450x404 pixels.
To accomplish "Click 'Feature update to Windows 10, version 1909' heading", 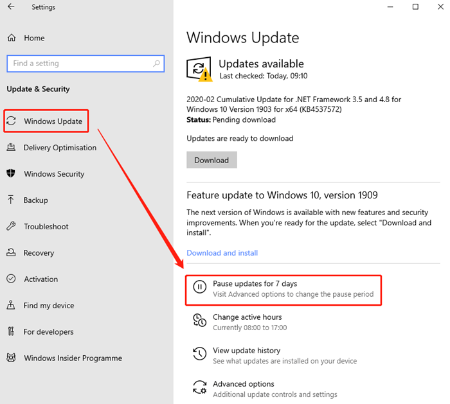I will click(282, 195).
